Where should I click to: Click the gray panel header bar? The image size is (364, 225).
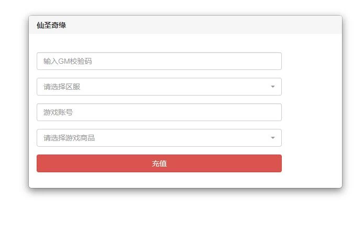click(209, 25)
